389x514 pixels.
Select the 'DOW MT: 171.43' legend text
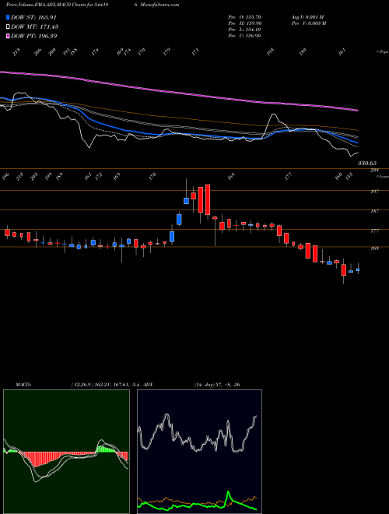(x=34, y=26)
